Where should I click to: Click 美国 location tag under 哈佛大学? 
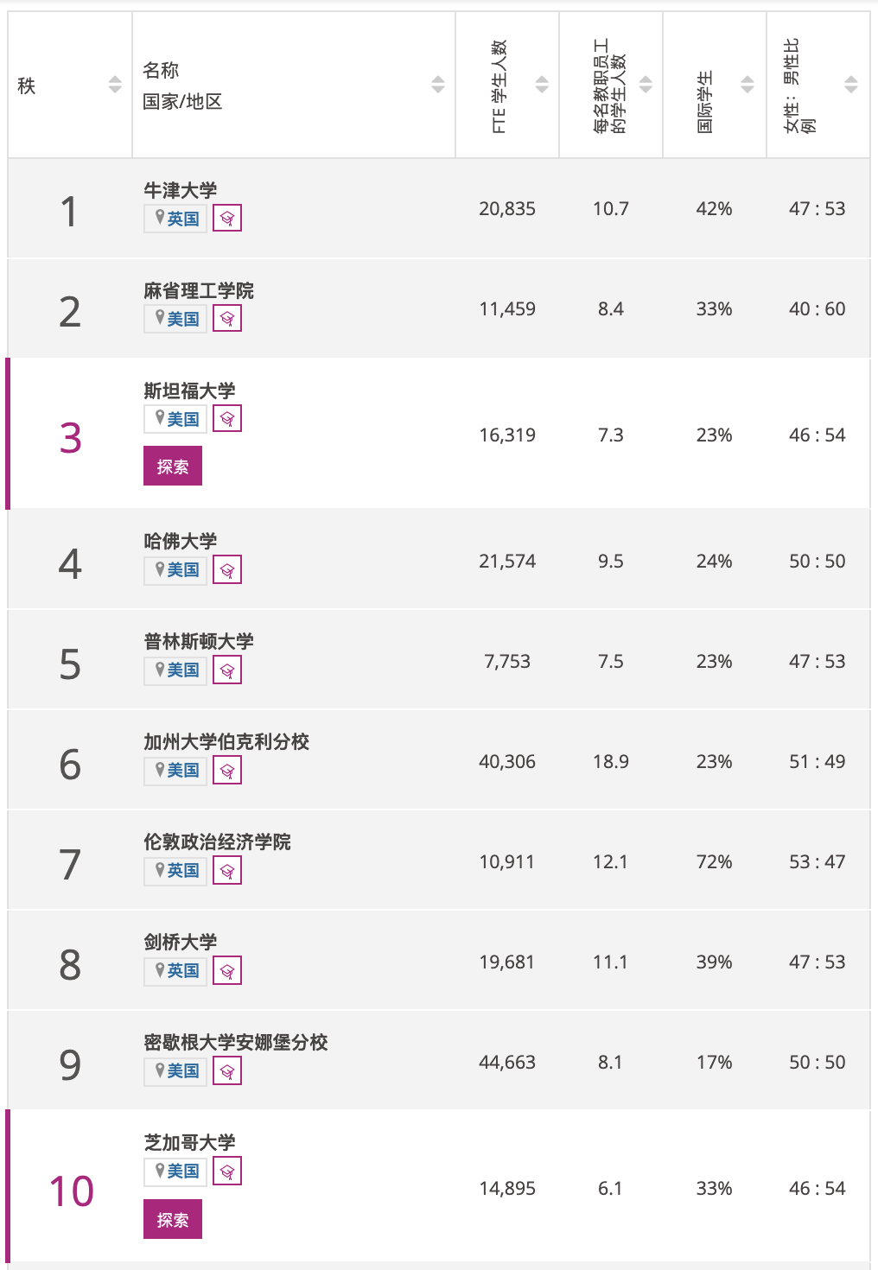coord(175,569)
